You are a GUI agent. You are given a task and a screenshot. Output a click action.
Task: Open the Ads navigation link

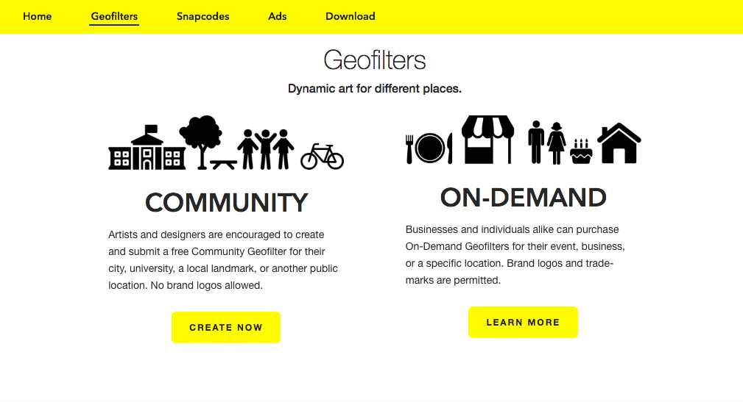[x=277, y=16]
